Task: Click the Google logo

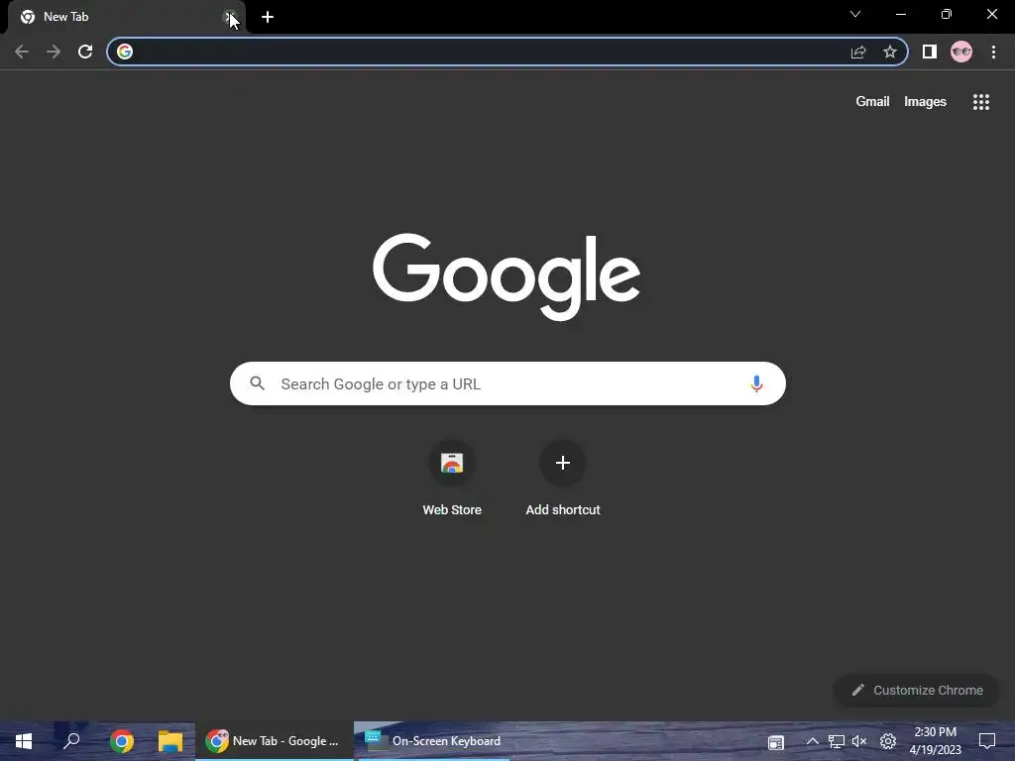Action: [507, 276]
